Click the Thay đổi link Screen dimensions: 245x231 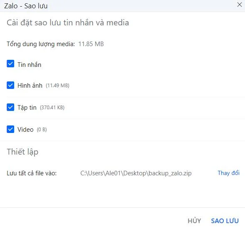click(229, 173)
